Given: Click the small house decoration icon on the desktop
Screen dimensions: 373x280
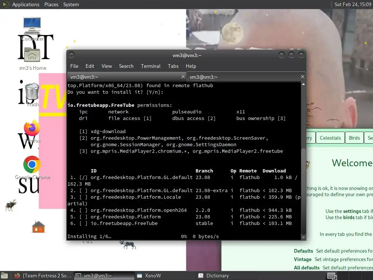Looking at the screenshot, I should [x=38, y=227].
